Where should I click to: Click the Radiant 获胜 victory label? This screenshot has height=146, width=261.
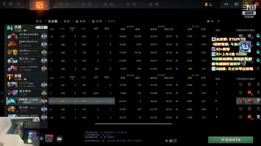coord(42,27)
